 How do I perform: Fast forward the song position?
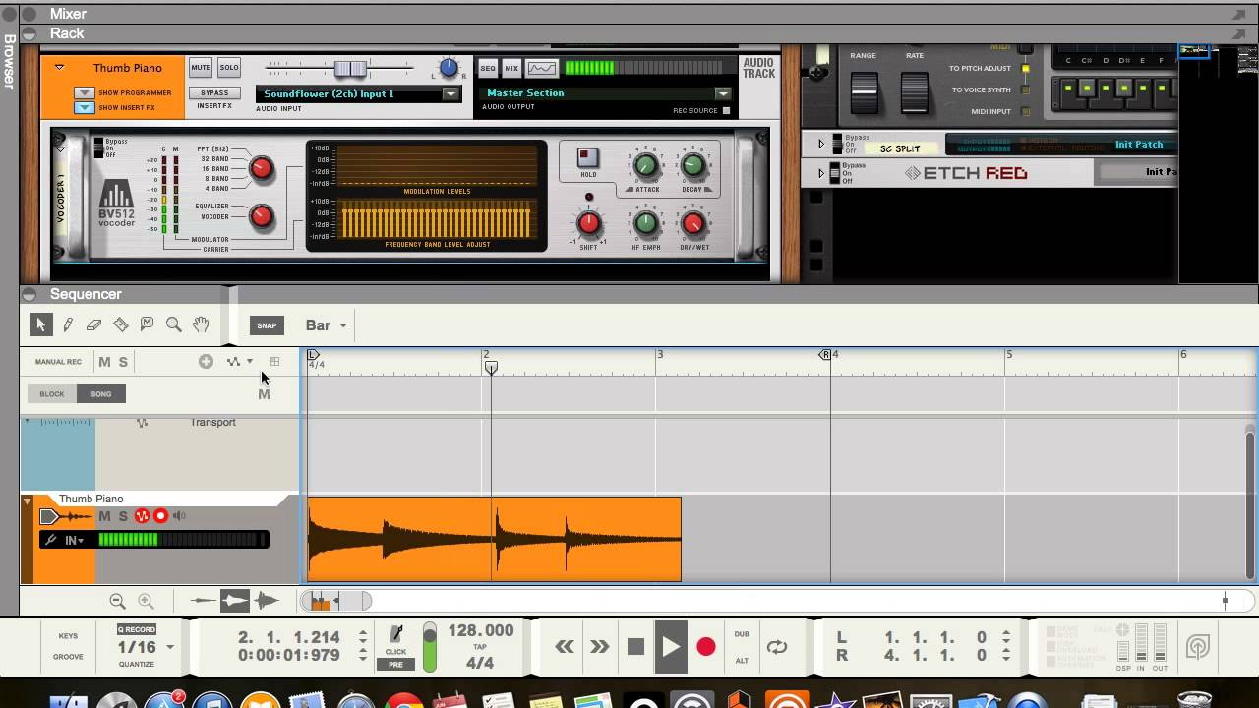tap(599, 646)
